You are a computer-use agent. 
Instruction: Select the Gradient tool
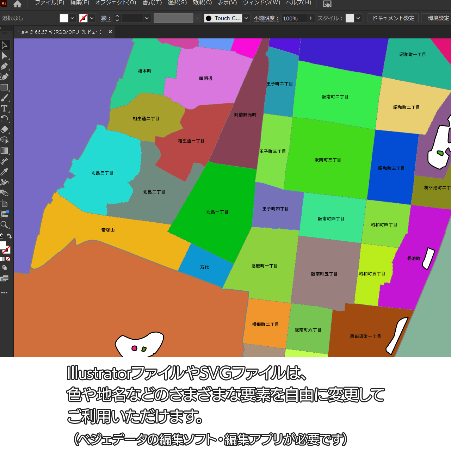[x=5, y=151]
